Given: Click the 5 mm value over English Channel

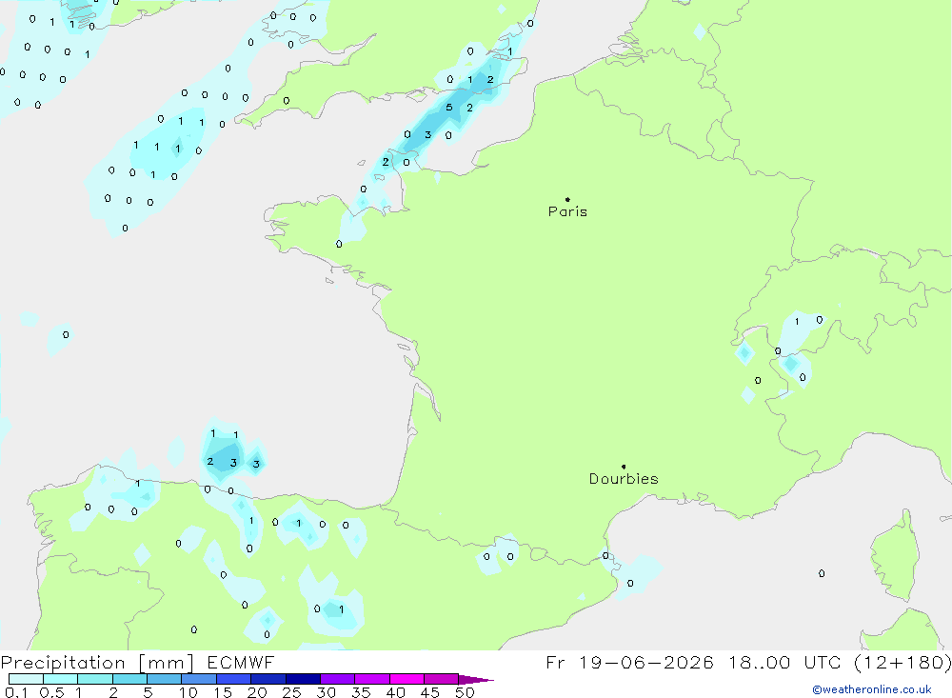Looking at the screenshot, I should (448, 108).
